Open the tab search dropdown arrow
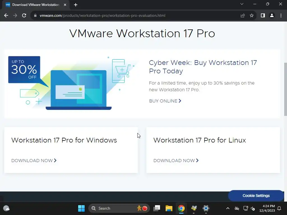Screen dimensions: 287x215 click(242, 4)
